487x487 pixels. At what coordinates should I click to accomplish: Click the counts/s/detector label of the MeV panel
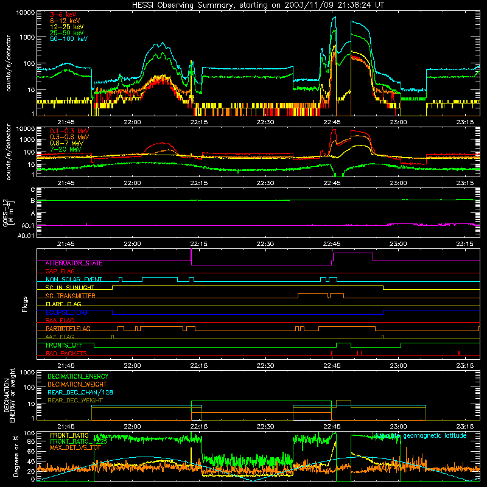[x=9, y=152]
